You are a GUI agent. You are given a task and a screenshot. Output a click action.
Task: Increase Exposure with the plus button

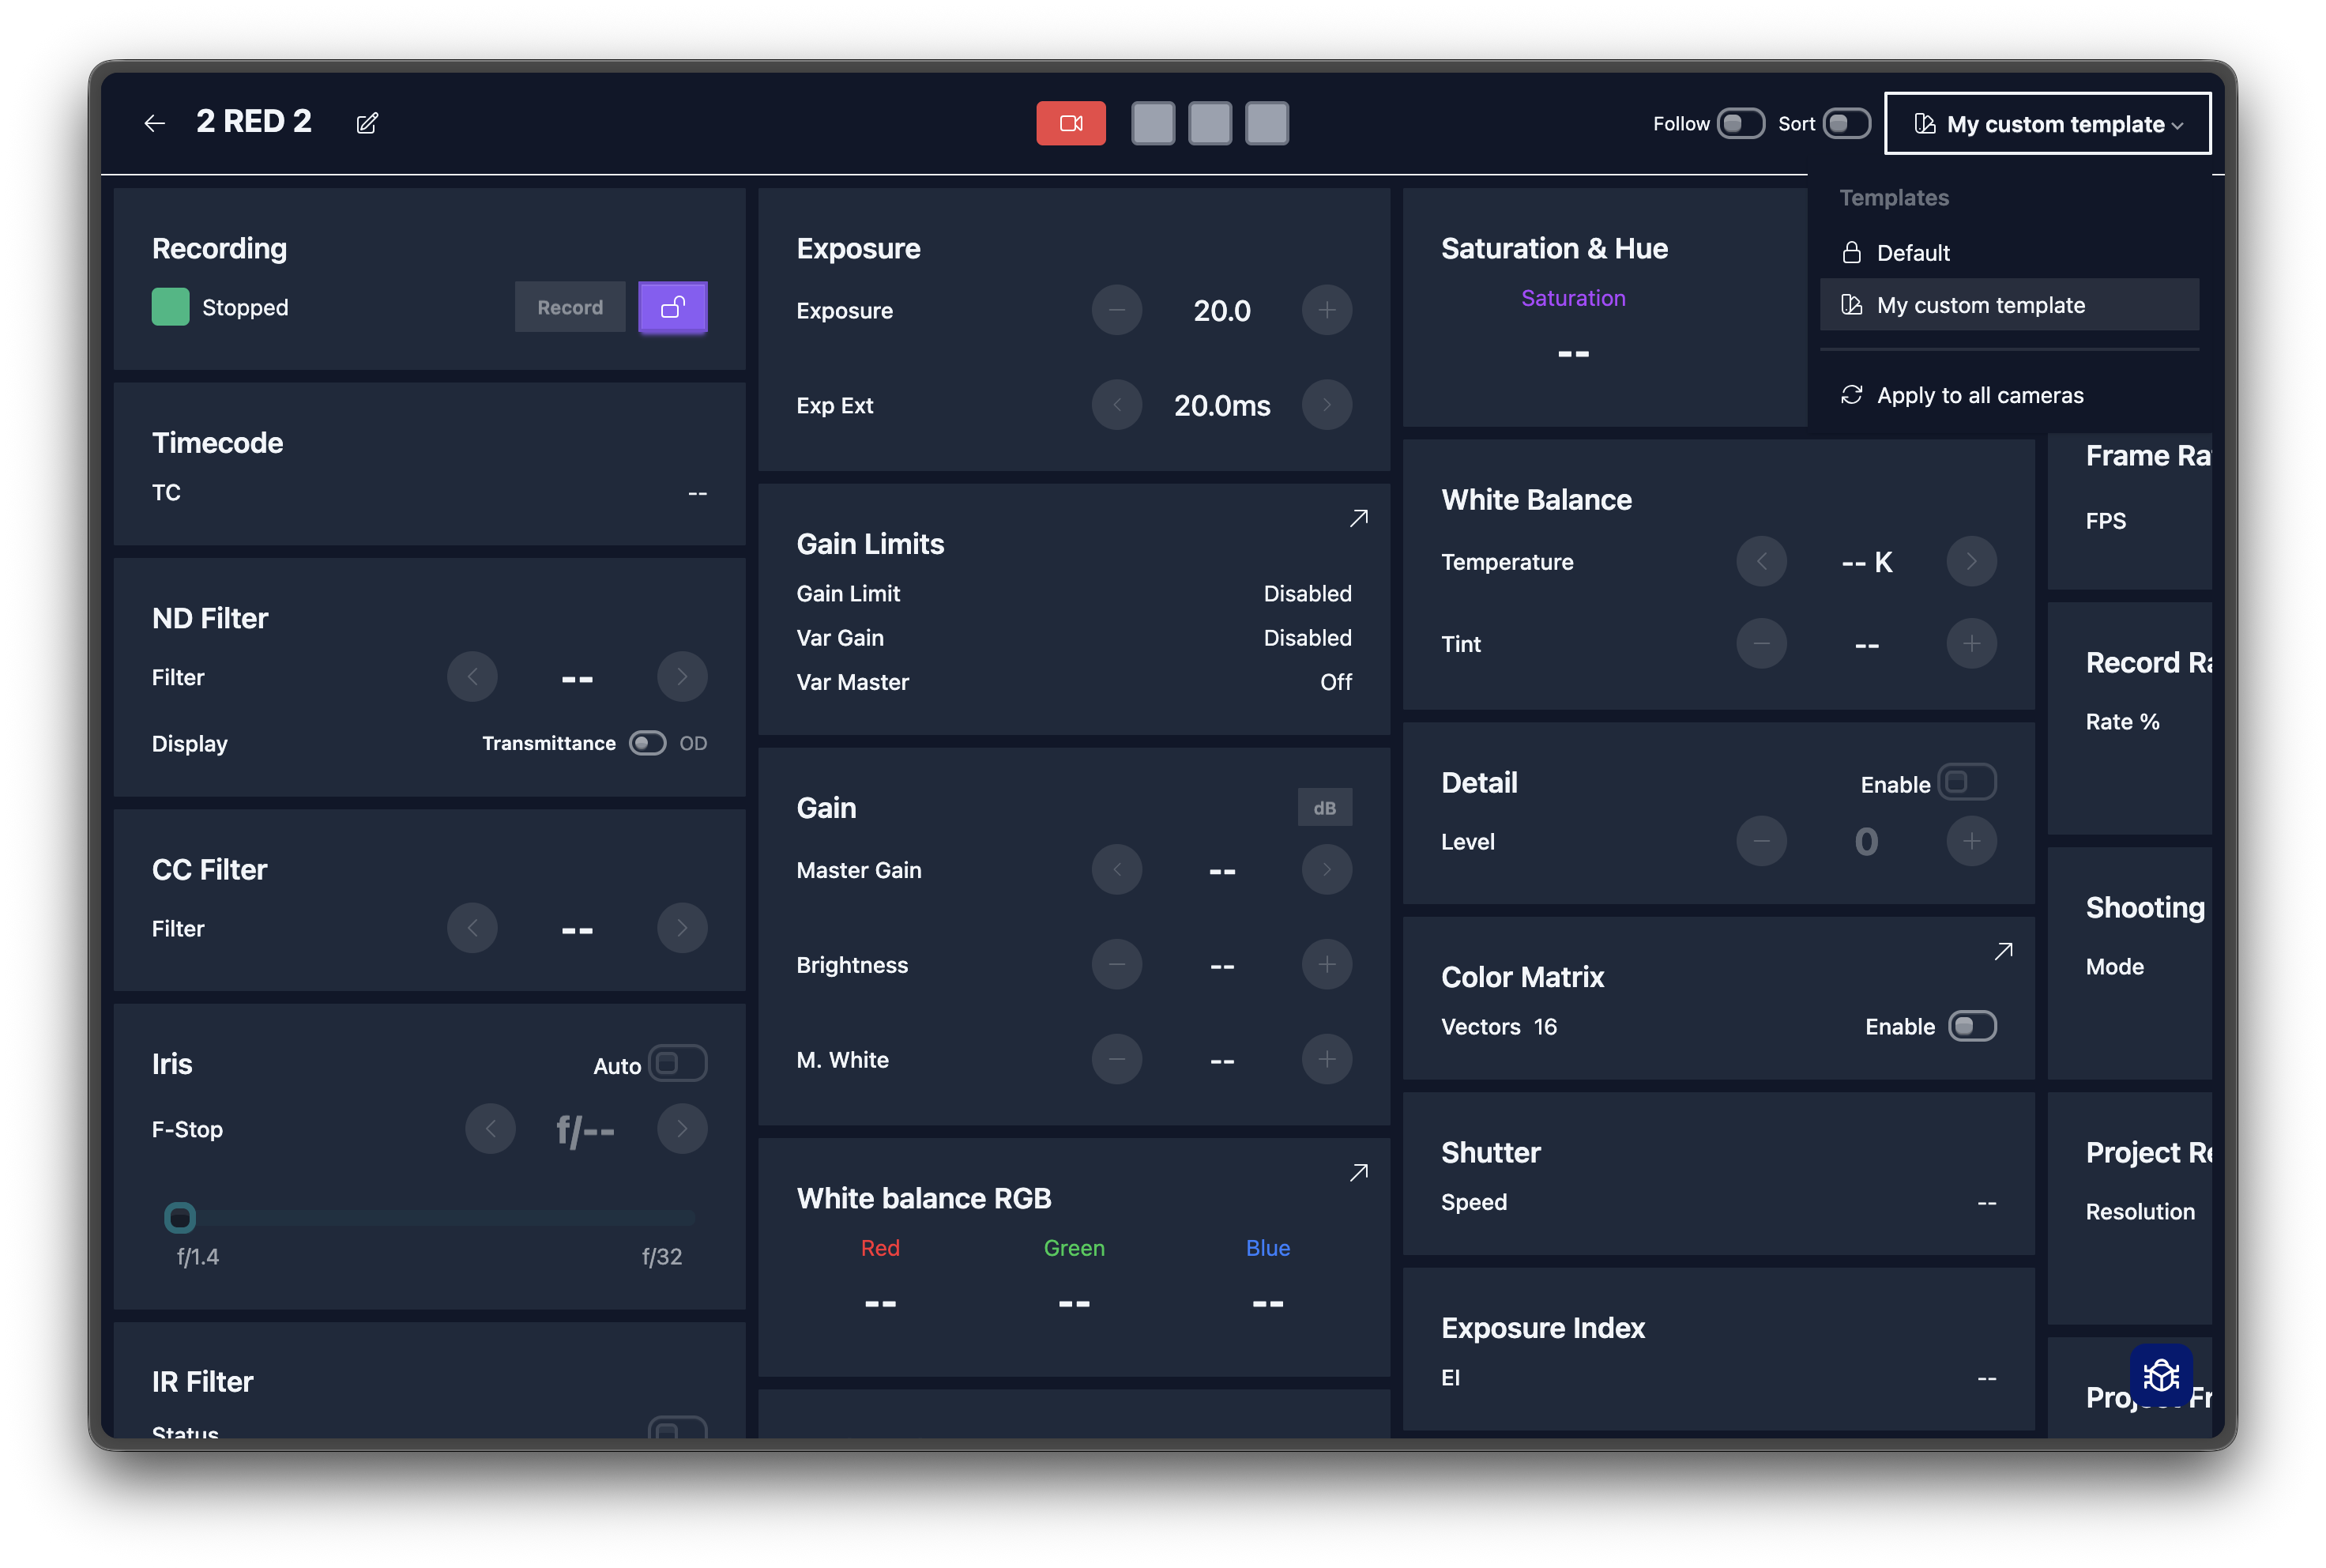click(x=1327, y=310)
